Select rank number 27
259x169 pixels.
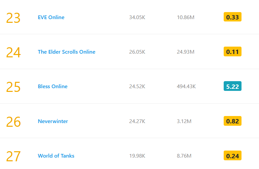click(13, 156)
